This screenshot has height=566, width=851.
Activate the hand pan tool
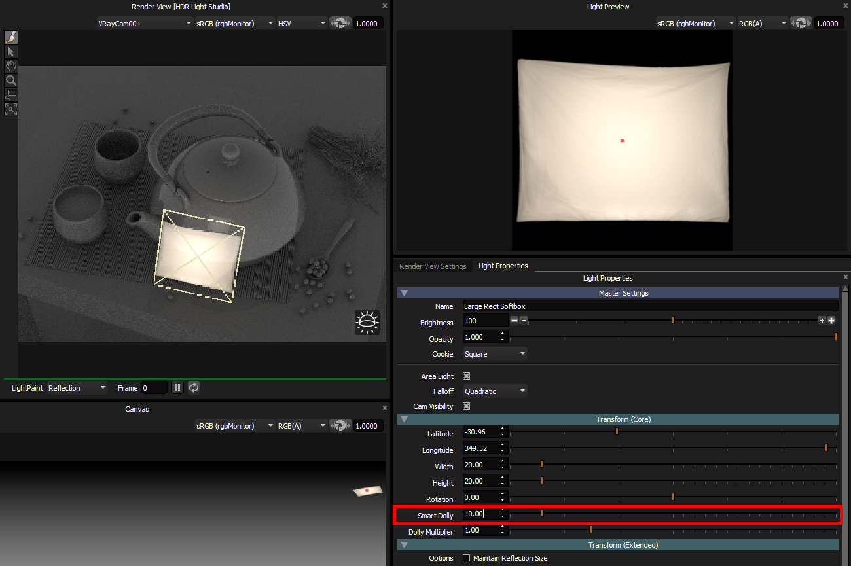click(x=11, y=66)
